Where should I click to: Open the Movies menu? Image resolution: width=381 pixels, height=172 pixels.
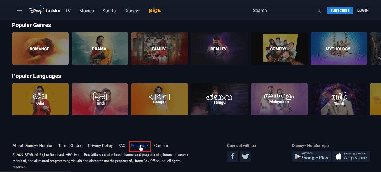[86, 11]
